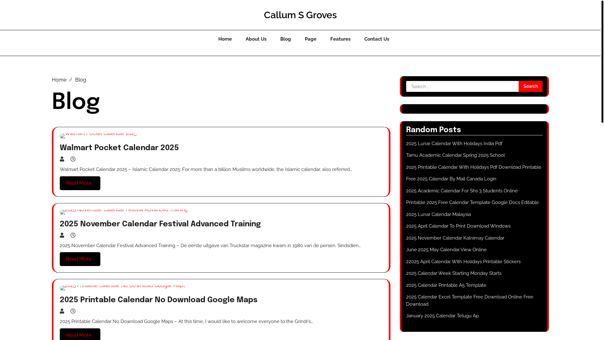Click the author icon under 2025 November Calendar Festival post
604x340 pixels.
click(x=62, y=235)
